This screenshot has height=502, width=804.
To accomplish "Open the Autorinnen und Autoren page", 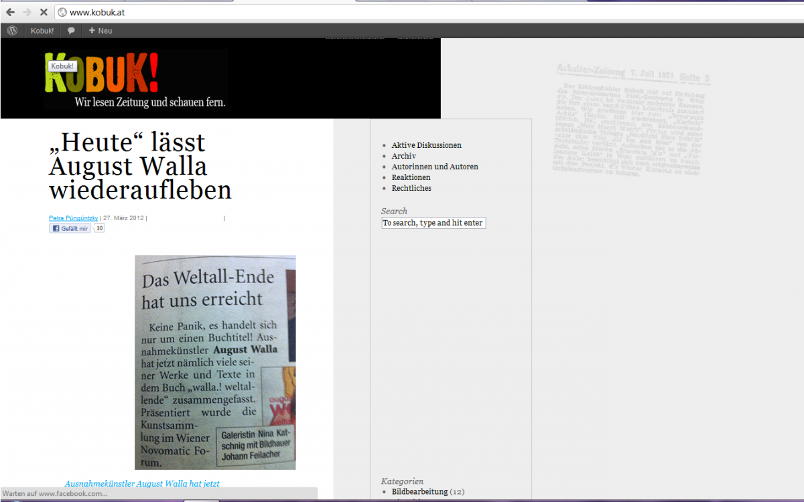I will 435,167.
